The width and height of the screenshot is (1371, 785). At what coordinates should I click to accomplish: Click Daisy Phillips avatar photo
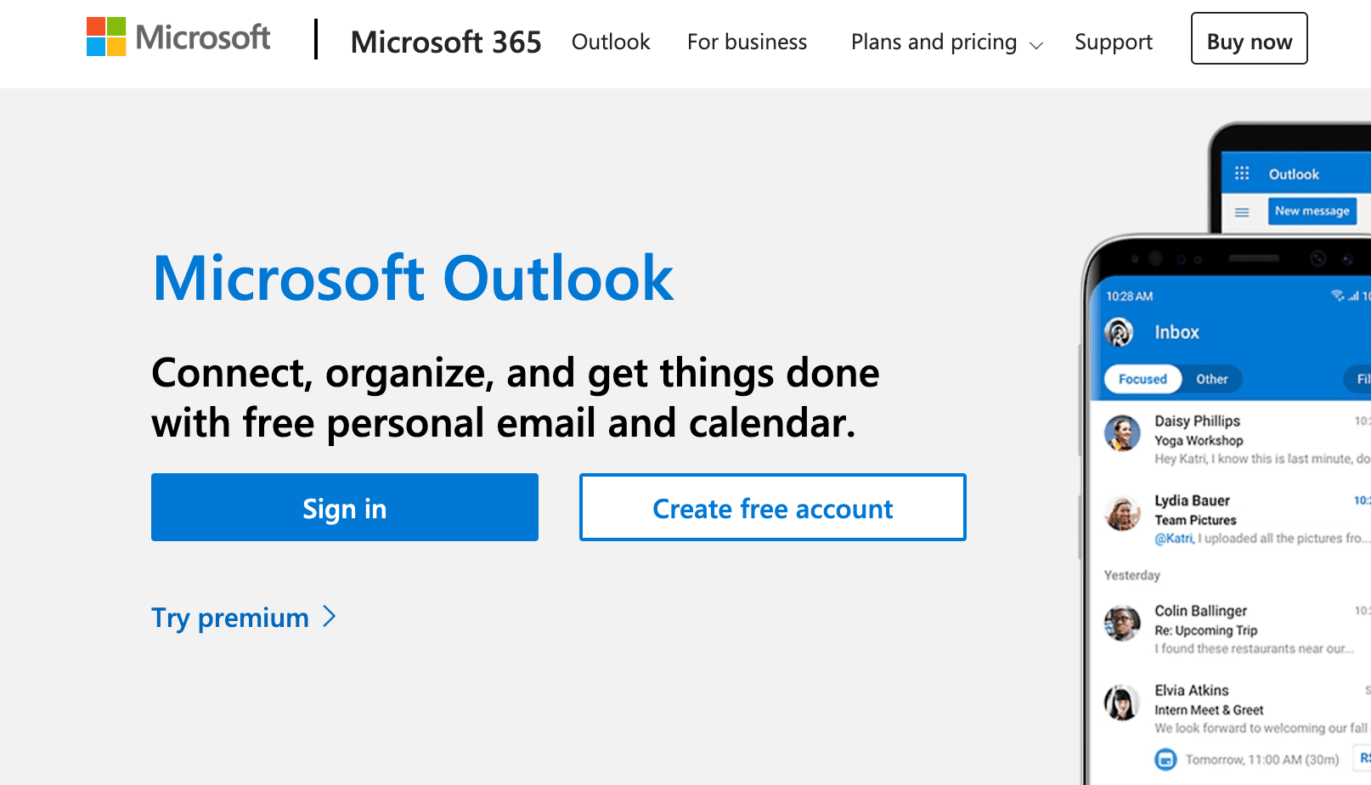[x=1122, y=433]
